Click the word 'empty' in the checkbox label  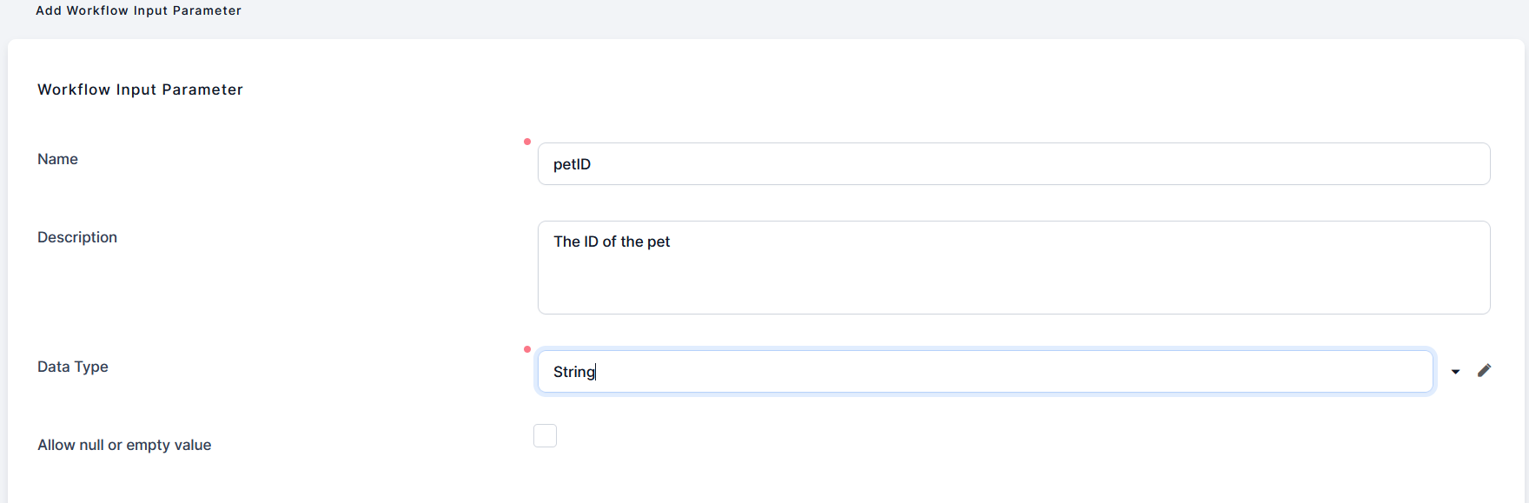click(148, 445)
